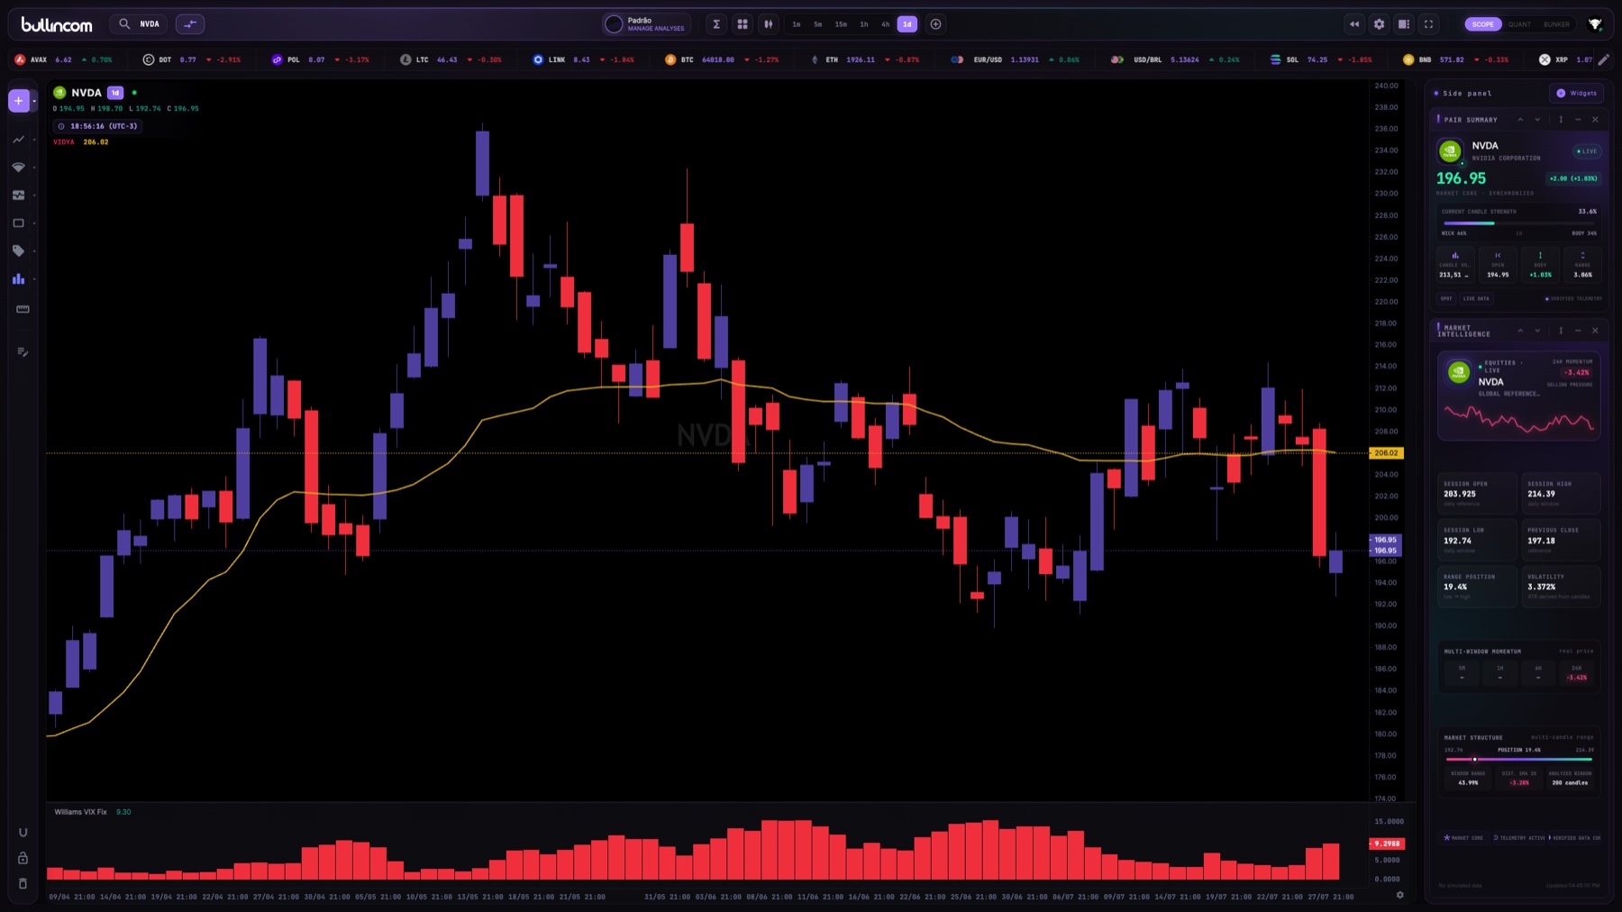Open the chart grid layout button
Image resolution: width=1622 pixels, height=912 pixels.
click(x=743, y=24)
